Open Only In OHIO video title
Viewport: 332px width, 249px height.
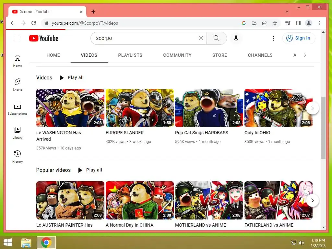coord(257,133)
